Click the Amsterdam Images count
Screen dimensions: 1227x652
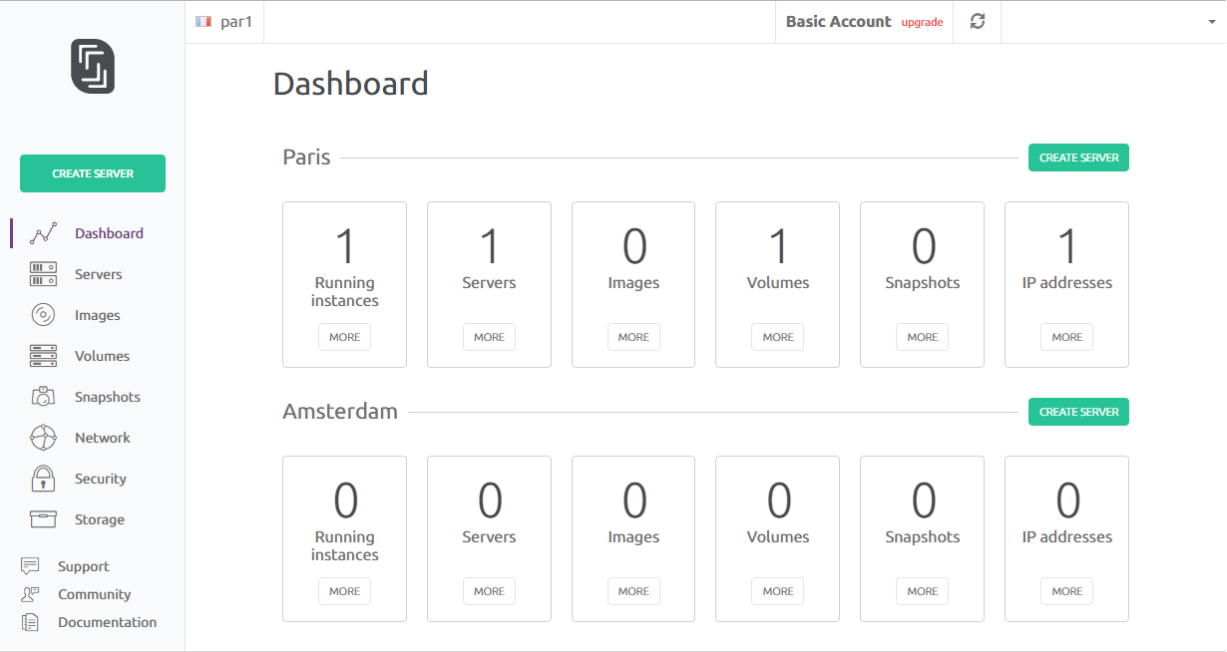coord(634,500)
